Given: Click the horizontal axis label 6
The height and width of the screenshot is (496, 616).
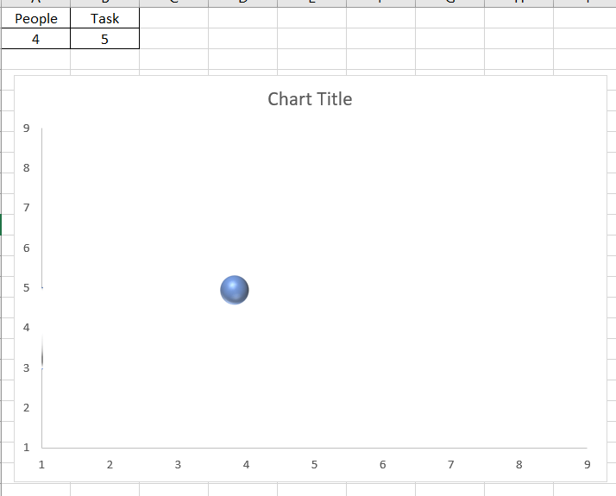Looking at the screenshot, I should pos(383,465).
